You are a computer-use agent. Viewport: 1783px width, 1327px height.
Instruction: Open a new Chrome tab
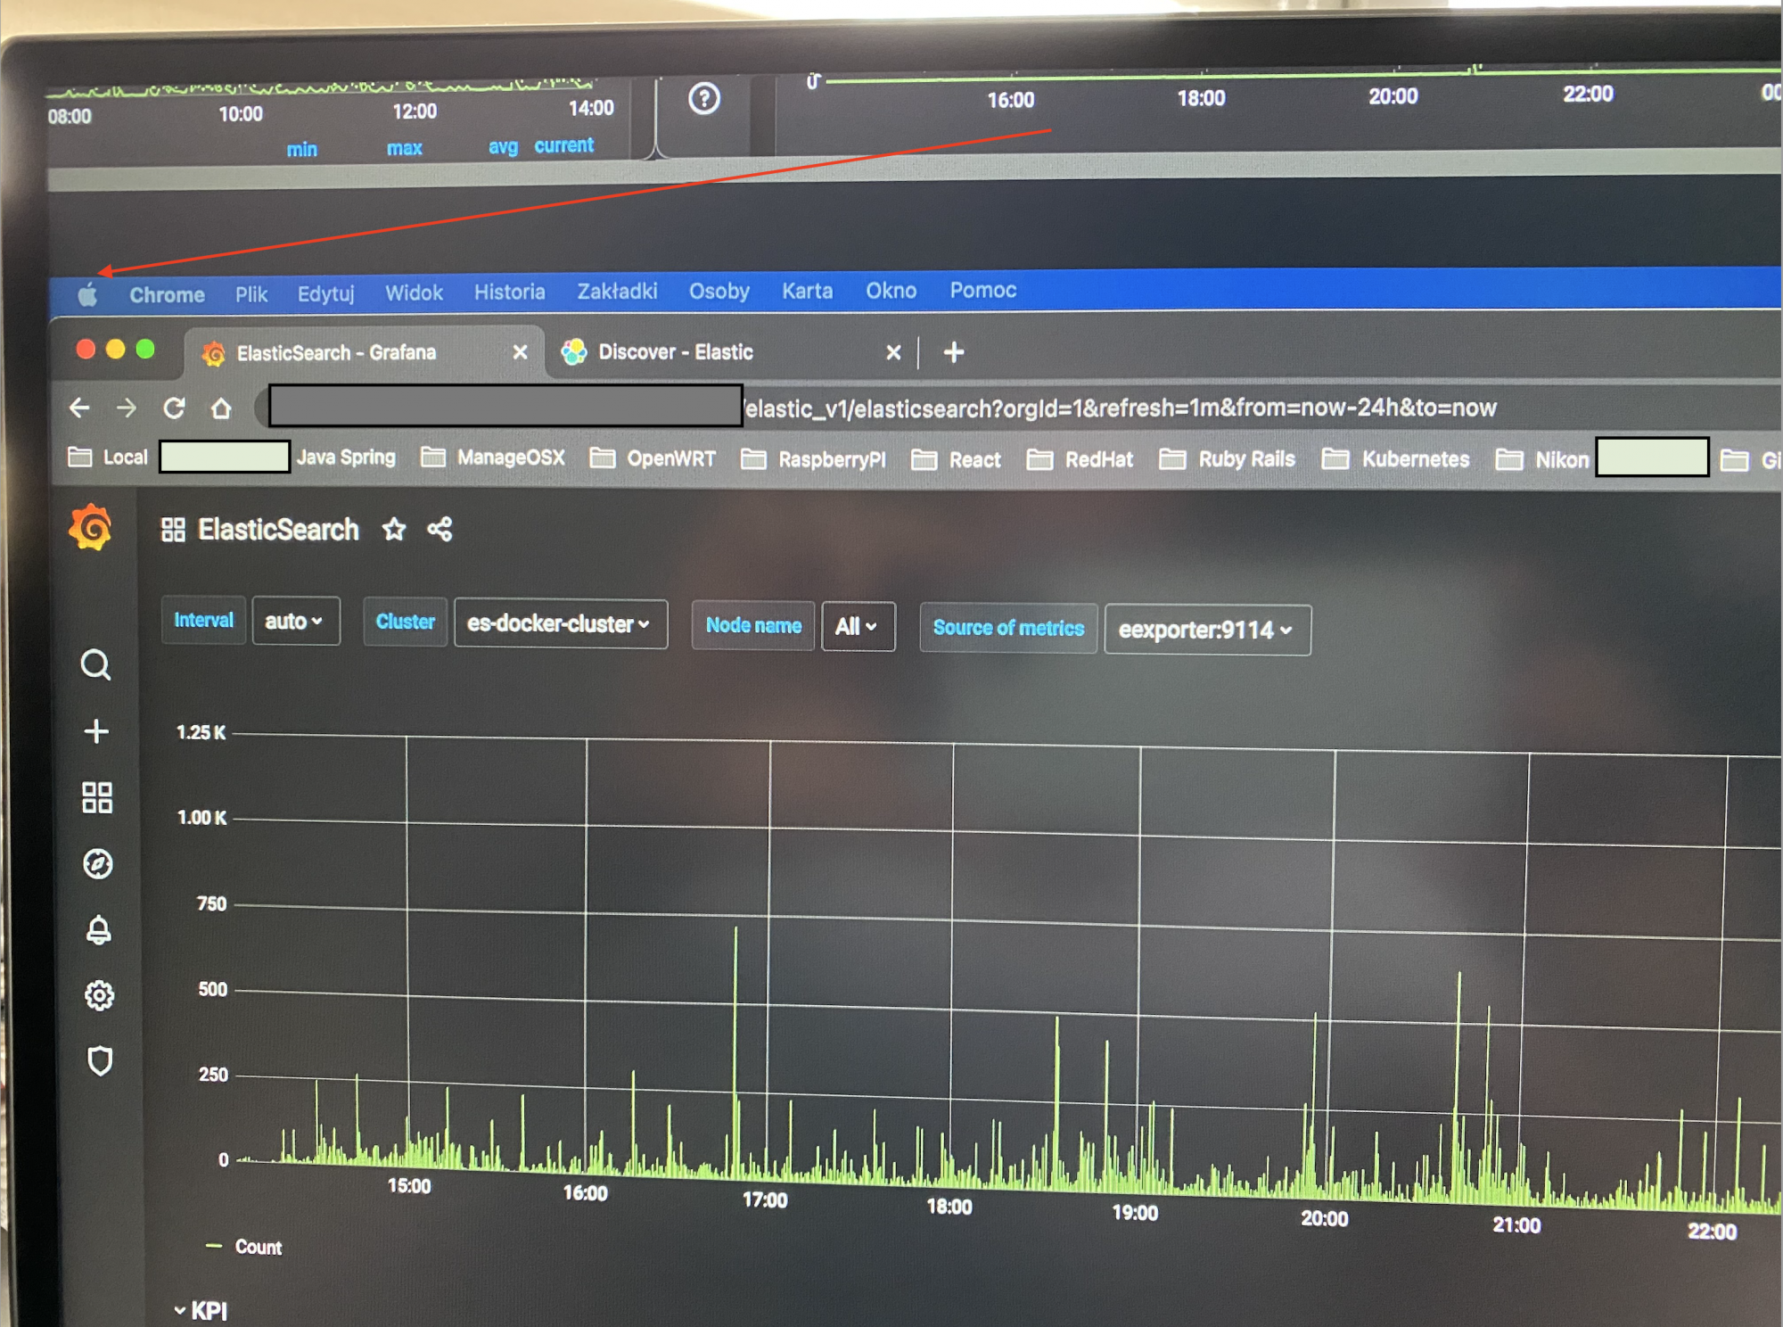pos(954,352)
